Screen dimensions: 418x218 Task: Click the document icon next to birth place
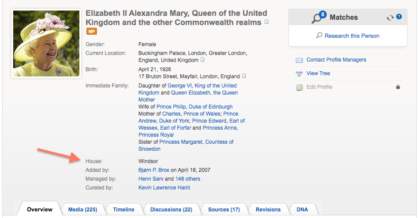coord(244,76)
